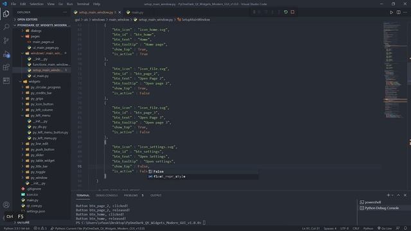Close the terminal panel
Screen dimensions: 411x231
coord(405,195)
